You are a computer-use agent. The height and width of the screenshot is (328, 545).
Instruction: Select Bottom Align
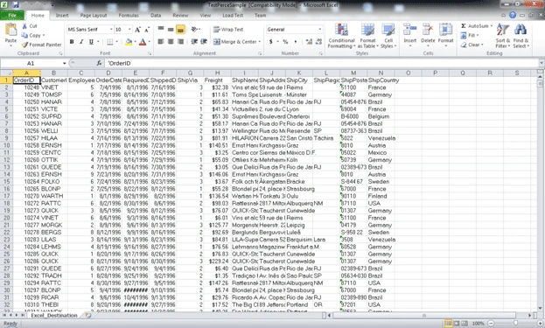pos(180,30)
